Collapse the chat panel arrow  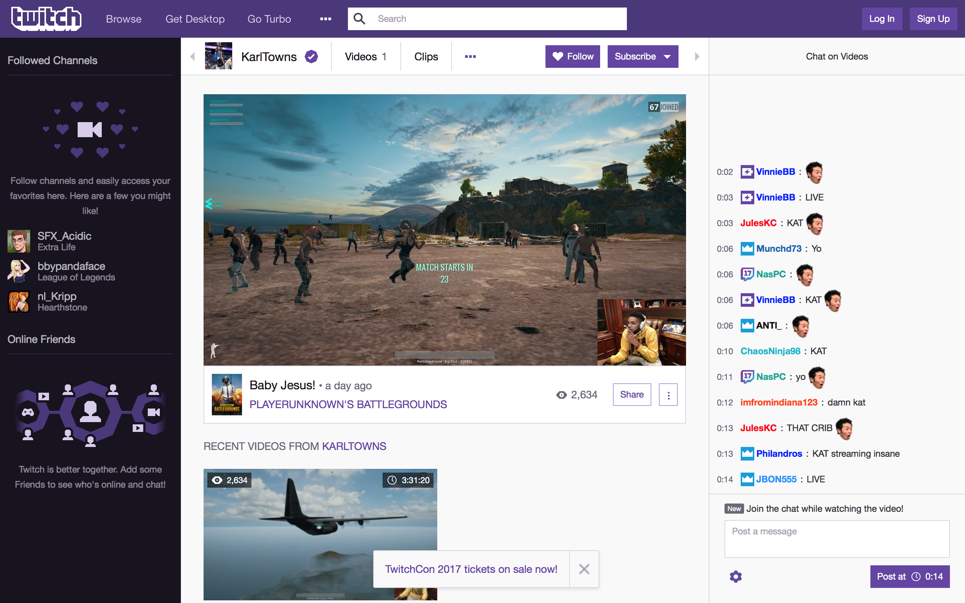pos(697,57)
